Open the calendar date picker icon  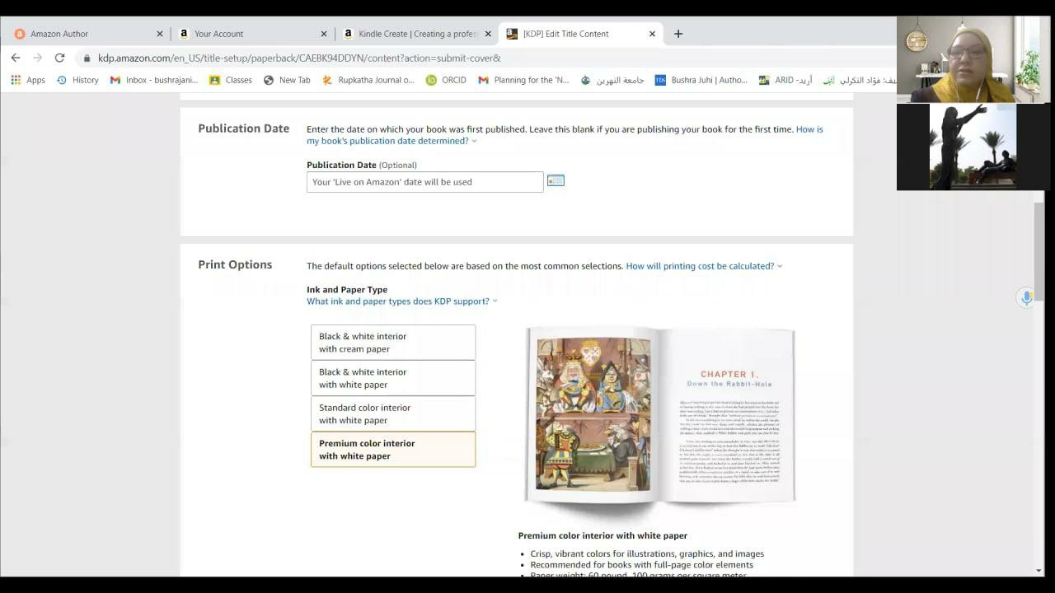pos(556,180)
